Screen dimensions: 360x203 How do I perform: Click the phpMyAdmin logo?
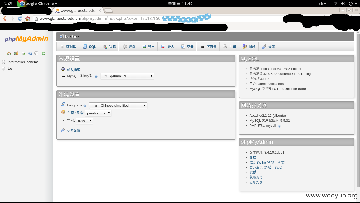tap(26, 39)
